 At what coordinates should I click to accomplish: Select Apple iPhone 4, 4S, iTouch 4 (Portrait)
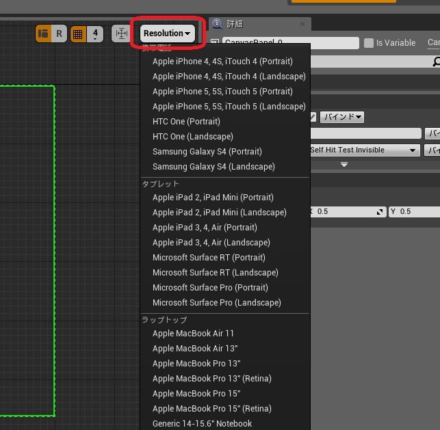click(225, 62)
